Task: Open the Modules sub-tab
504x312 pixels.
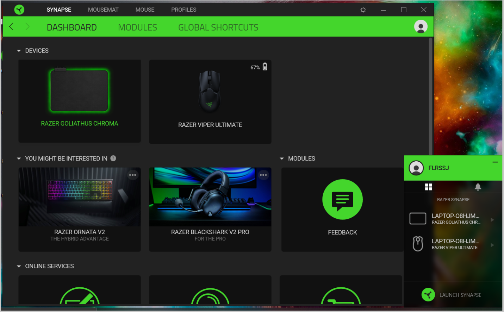Action: 138,27
